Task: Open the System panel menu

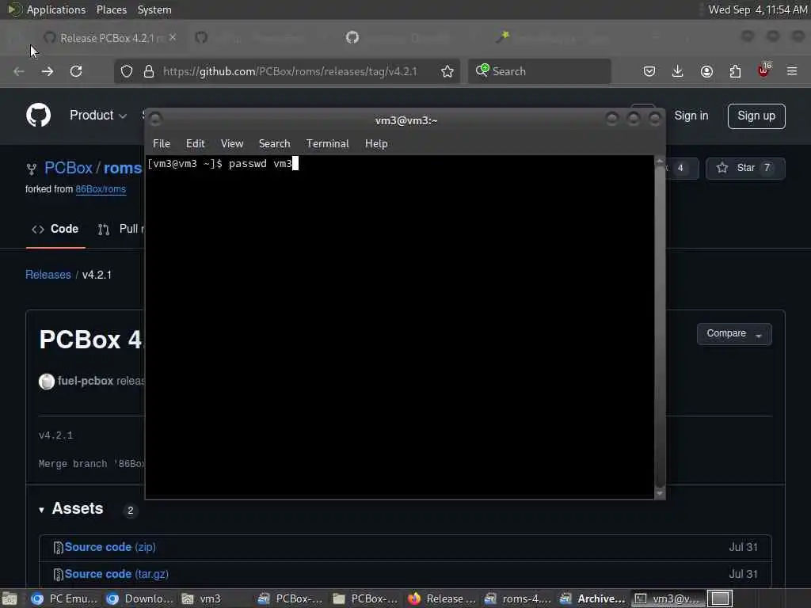Action: pyautogui.click(x=154, y=9)
